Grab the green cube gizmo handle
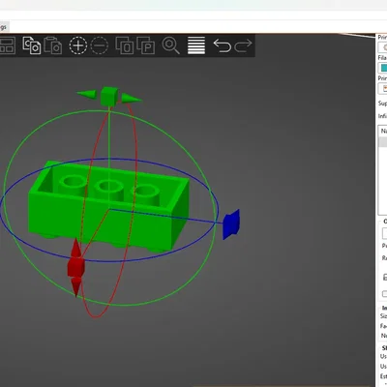The width and height of the screenshot is (387, 387). point(109,96)
